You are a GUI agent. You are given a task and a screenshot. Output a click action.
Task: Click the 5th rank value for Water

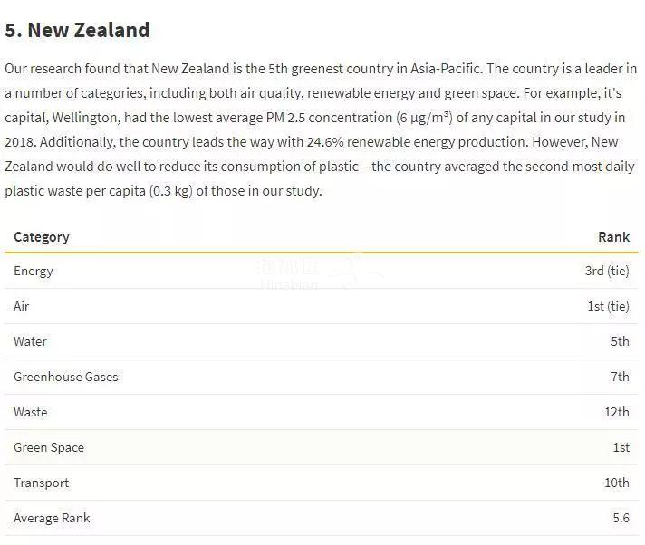(x=620, y=341)
